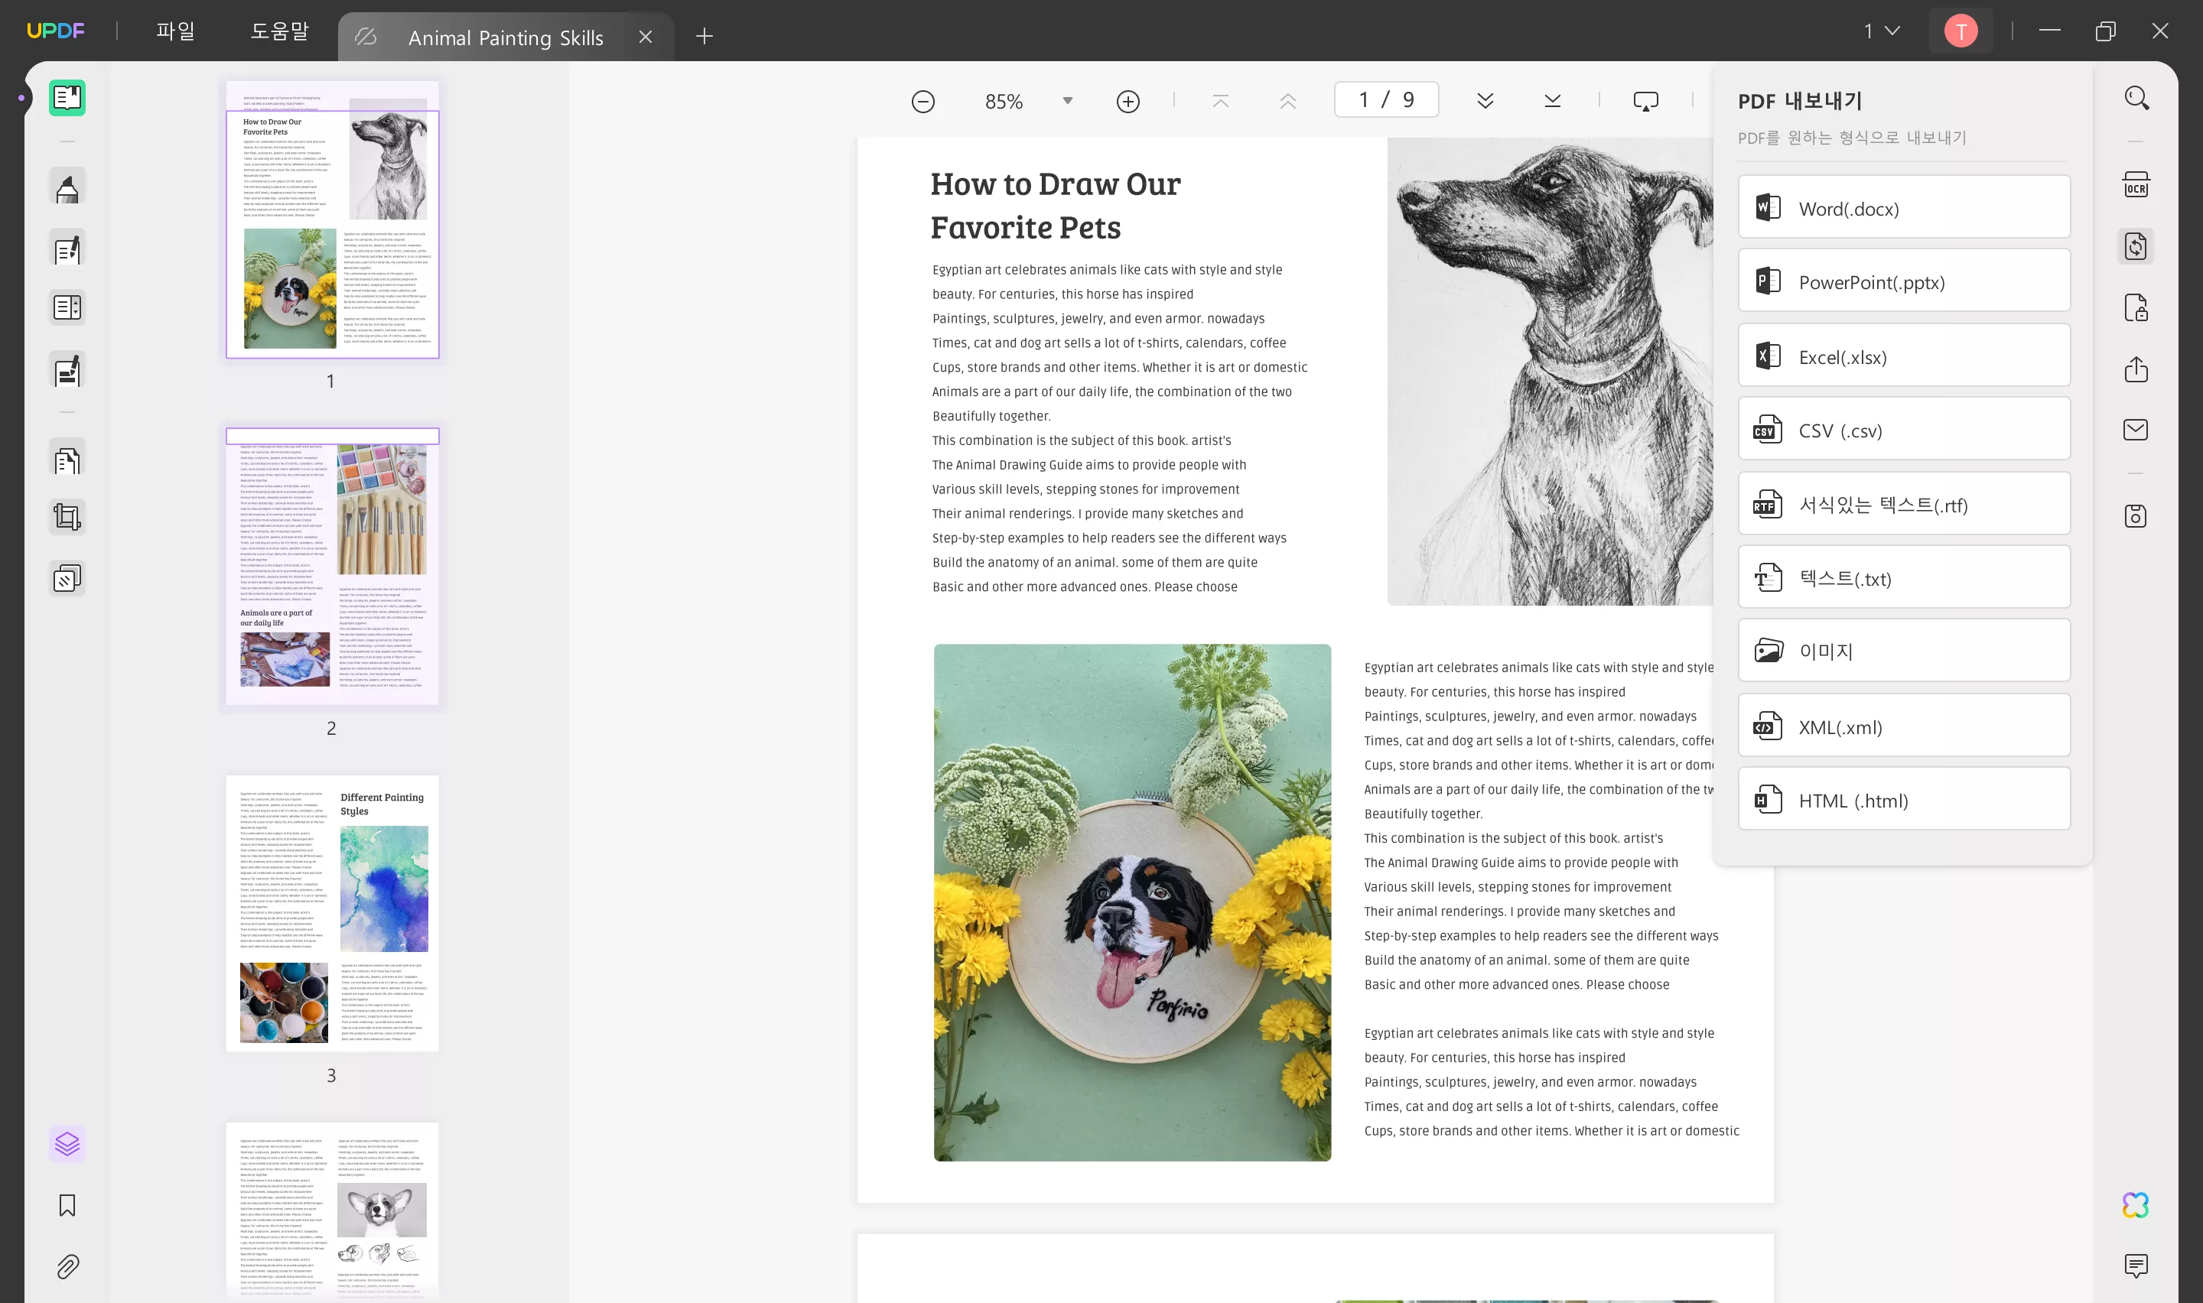2203x1303 pixels.
Task: Open the Reader mode icon in left sidebar
Action: point(67,97)
